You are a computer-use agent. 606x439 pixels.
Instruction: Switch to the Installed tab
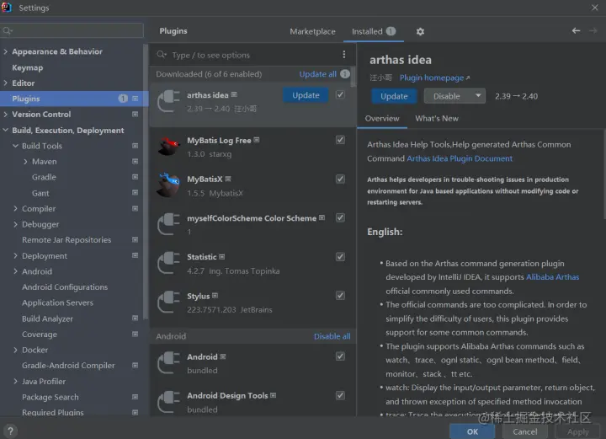374,31
